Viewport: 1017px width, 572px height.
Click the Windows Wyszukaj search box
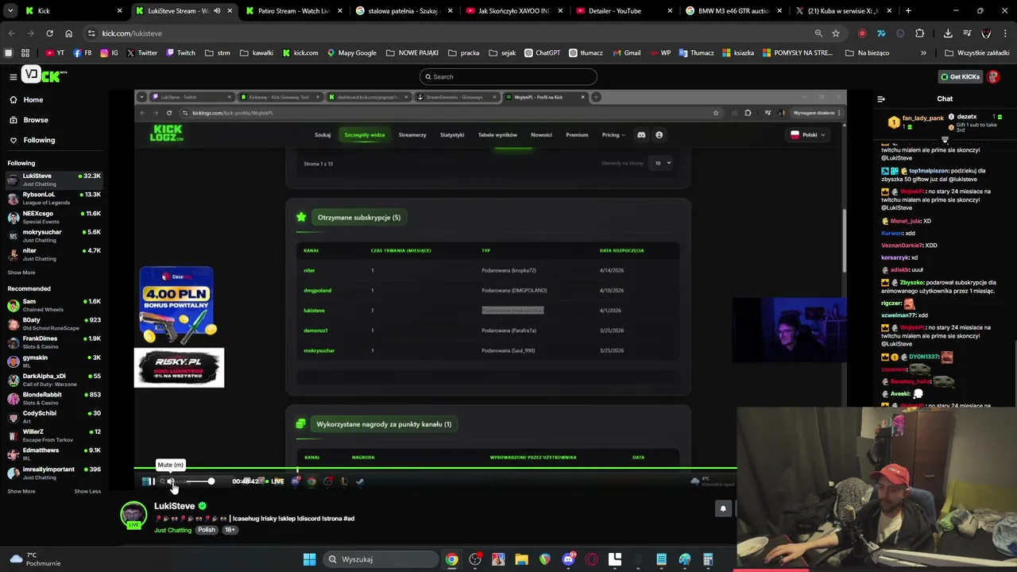click(x=381, y=559)
